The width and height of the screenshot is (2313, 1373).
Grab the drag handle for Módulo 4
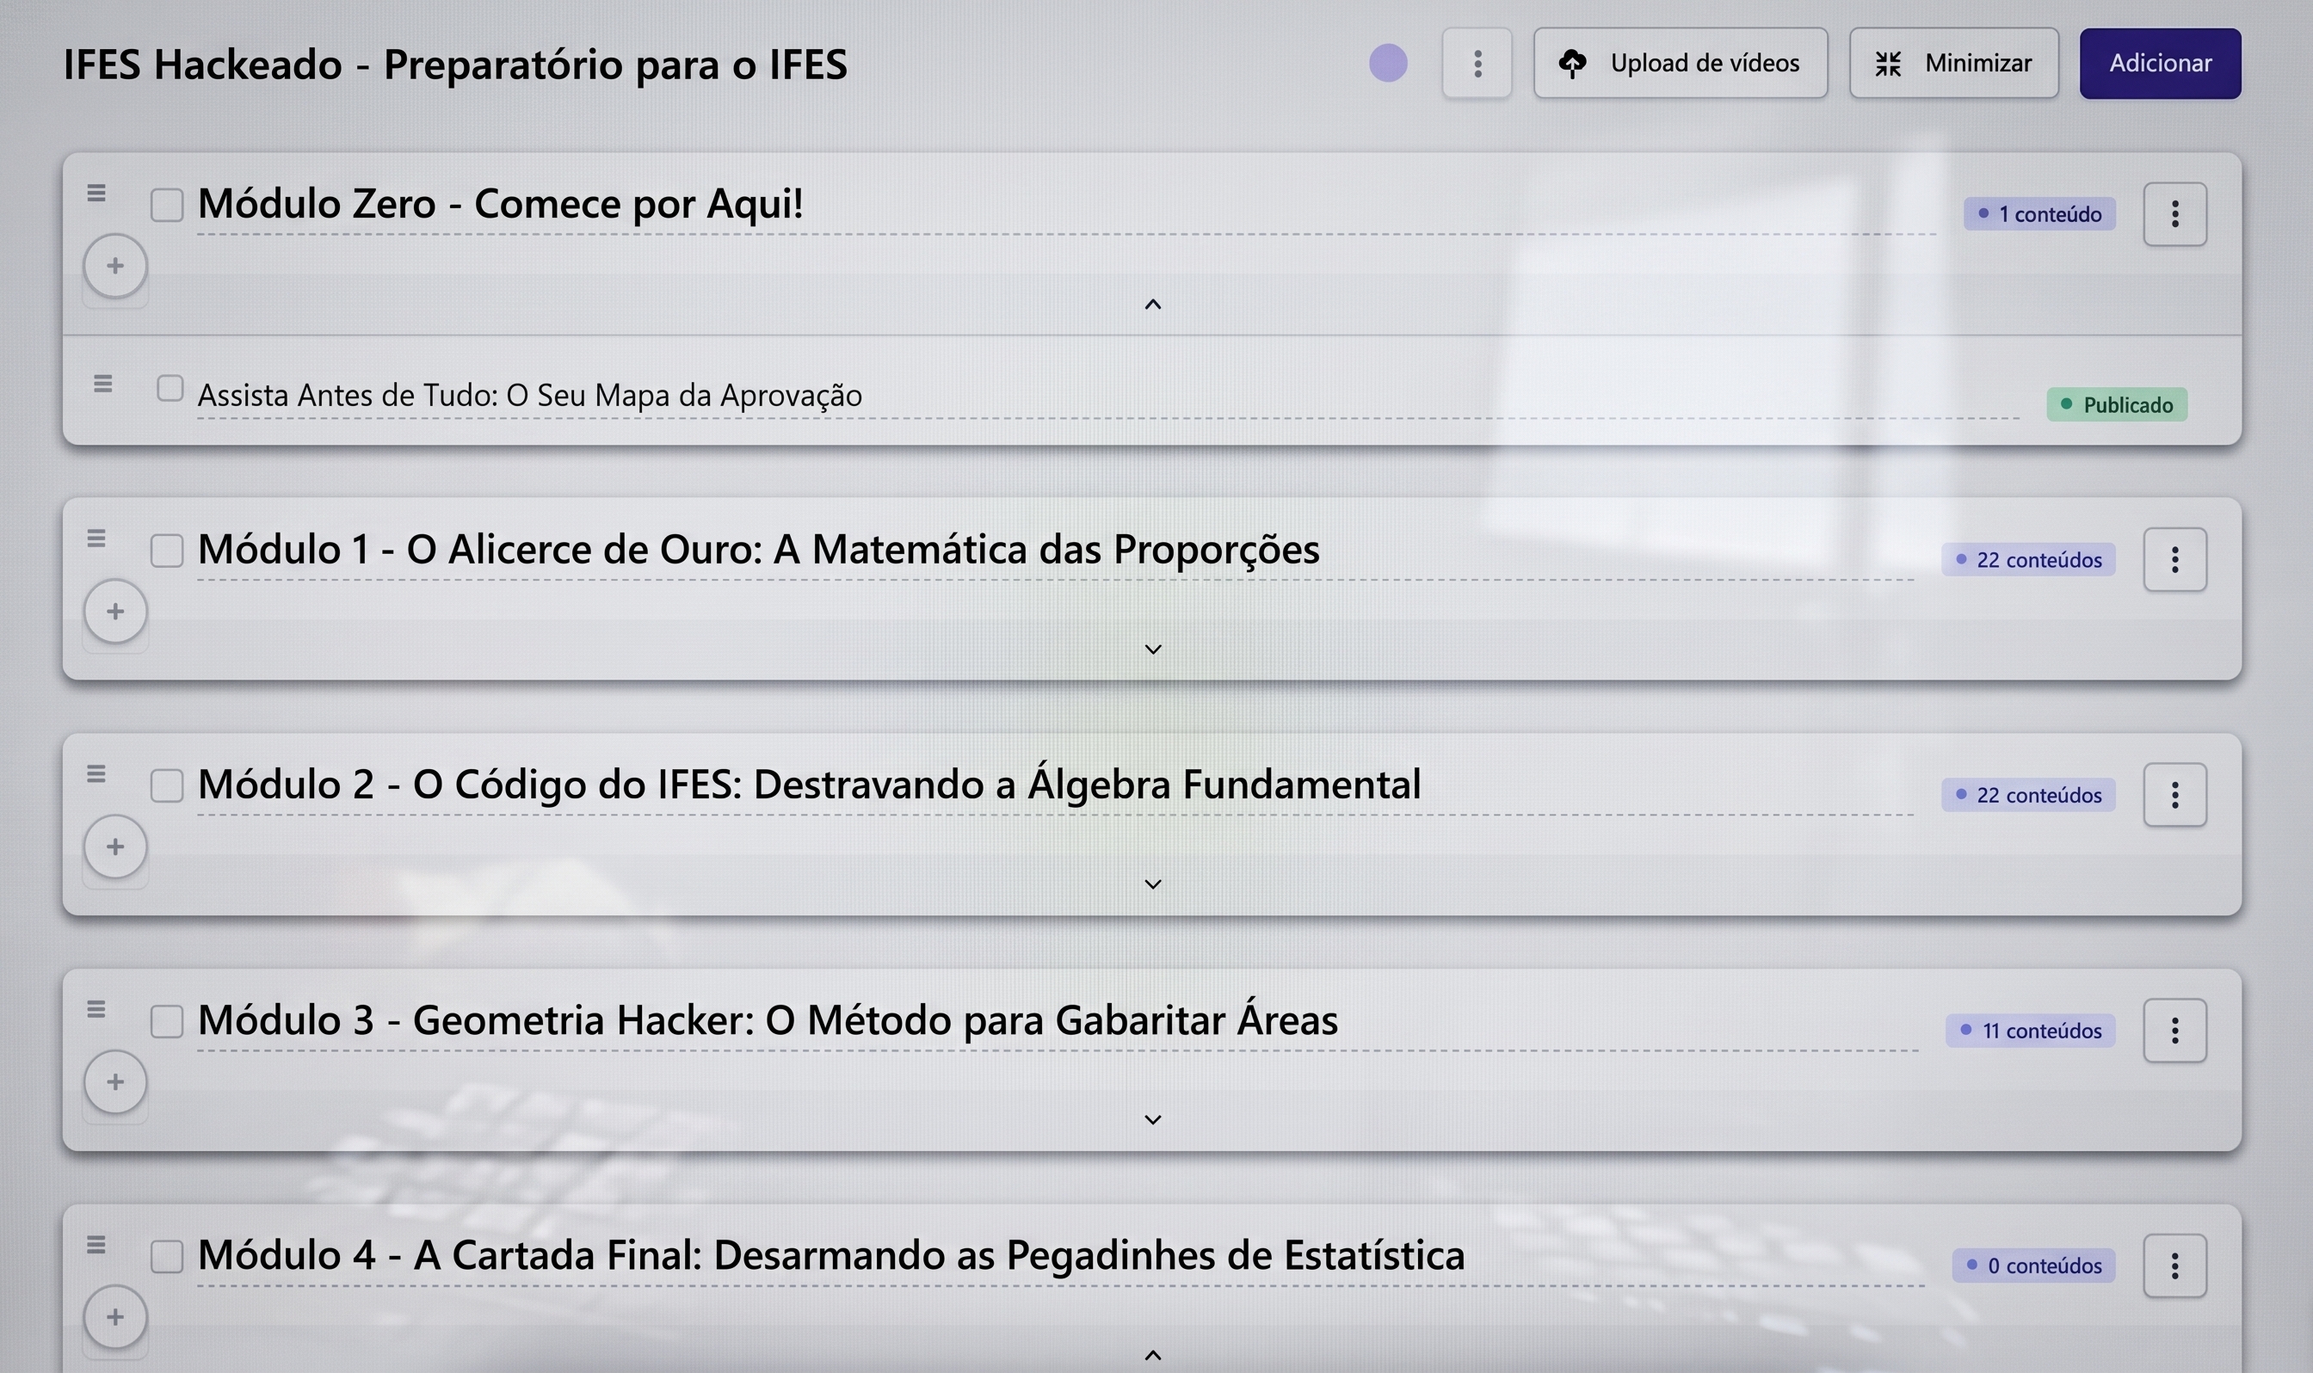(x=96, y=1245)
